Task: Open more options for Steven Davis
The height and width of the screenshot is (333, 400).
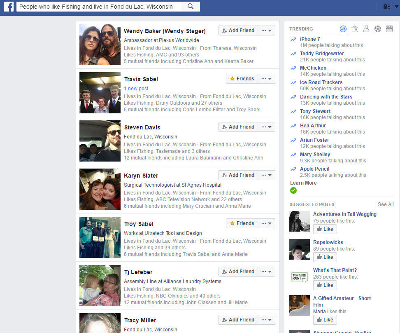Action: pos(267,127)
